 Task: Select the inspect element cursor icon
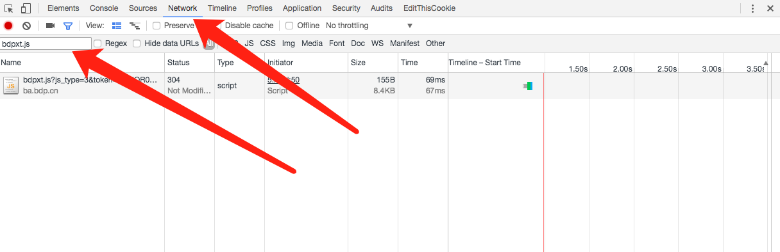pos(9,8)
